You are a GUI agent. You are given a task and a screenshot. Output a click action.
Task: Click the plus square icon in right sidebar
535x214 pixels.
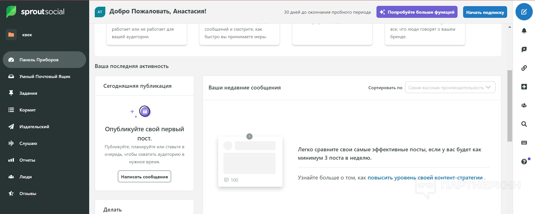tap(524, 87)
